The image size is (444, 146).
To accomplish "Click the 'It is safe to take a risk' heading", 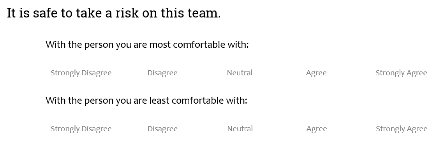I will (x=114, y=13).
